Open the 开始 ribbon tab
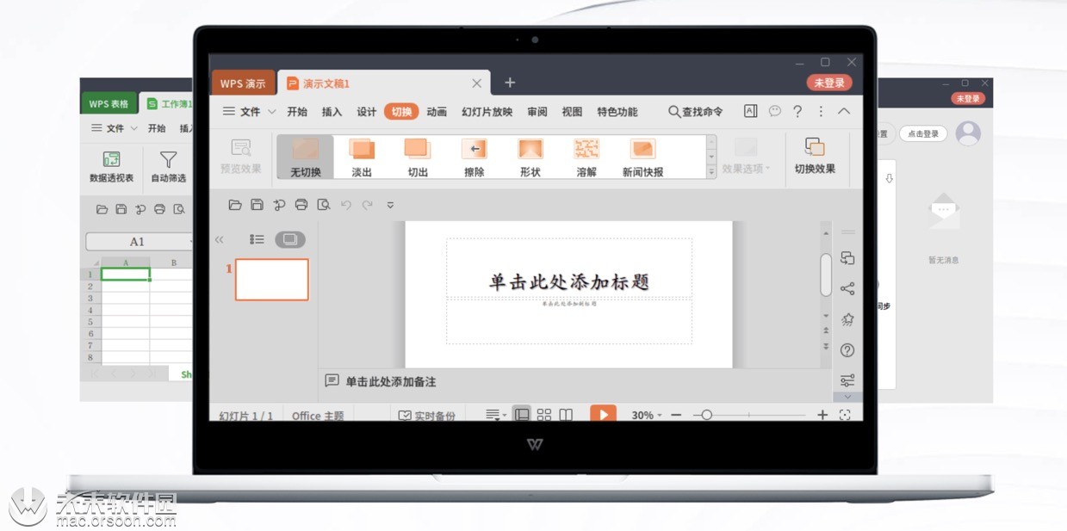This screenshot has width=1067, height=531. click(x=297, y=112)
